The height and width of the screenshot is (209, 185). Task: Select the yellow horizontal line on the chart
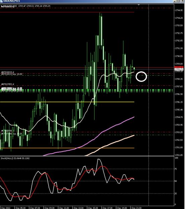coord(67,102)
